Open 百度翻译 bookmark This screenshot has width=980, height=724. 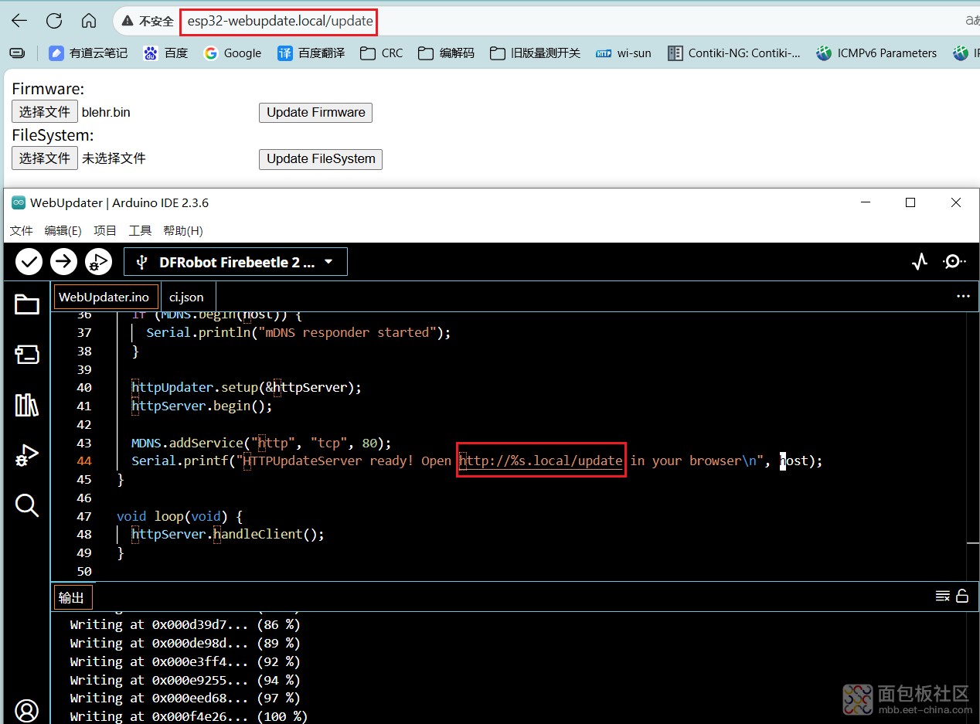point(311,53)
